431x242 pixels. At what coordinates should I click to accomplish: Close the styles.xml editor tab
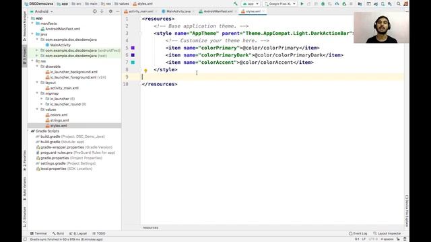[x=263, y=11]
